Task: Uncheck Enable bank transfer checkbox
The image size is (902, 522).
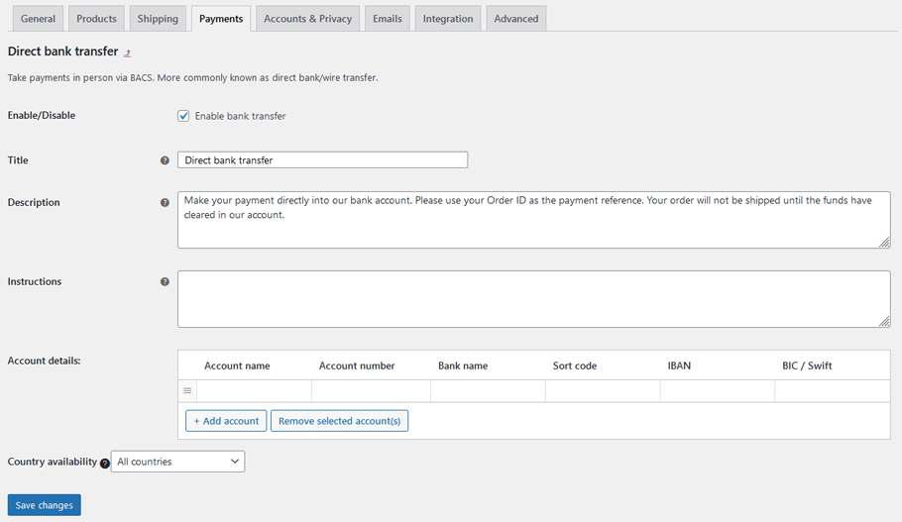Action: (x=183, y=116)
